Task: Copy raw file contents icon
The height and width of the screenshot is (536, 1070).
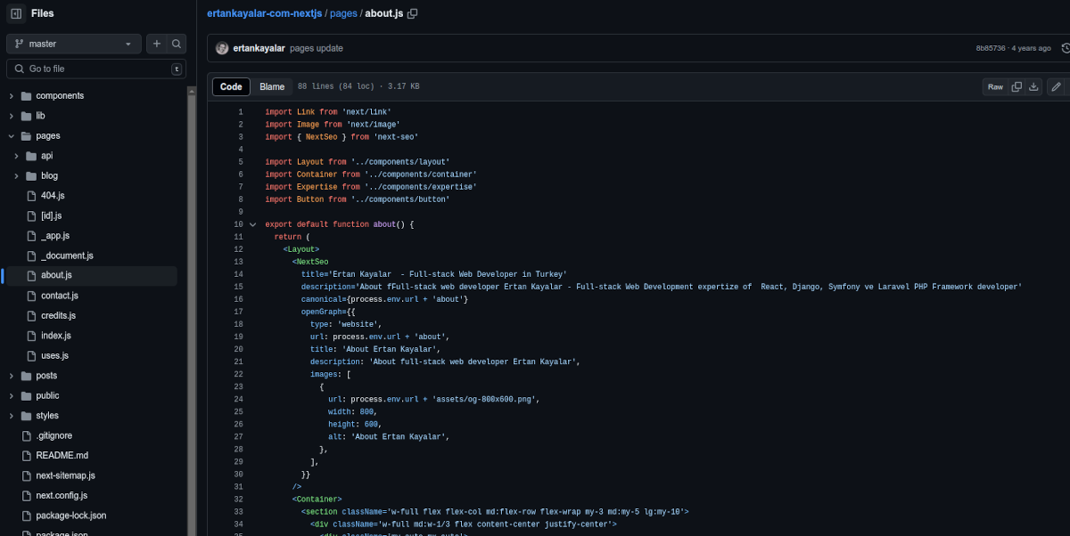Action: click(x=1017, y=86)
